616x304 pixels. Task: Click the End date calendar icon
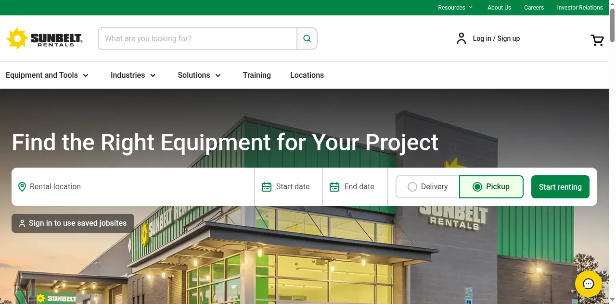click(x=334, y=187)
